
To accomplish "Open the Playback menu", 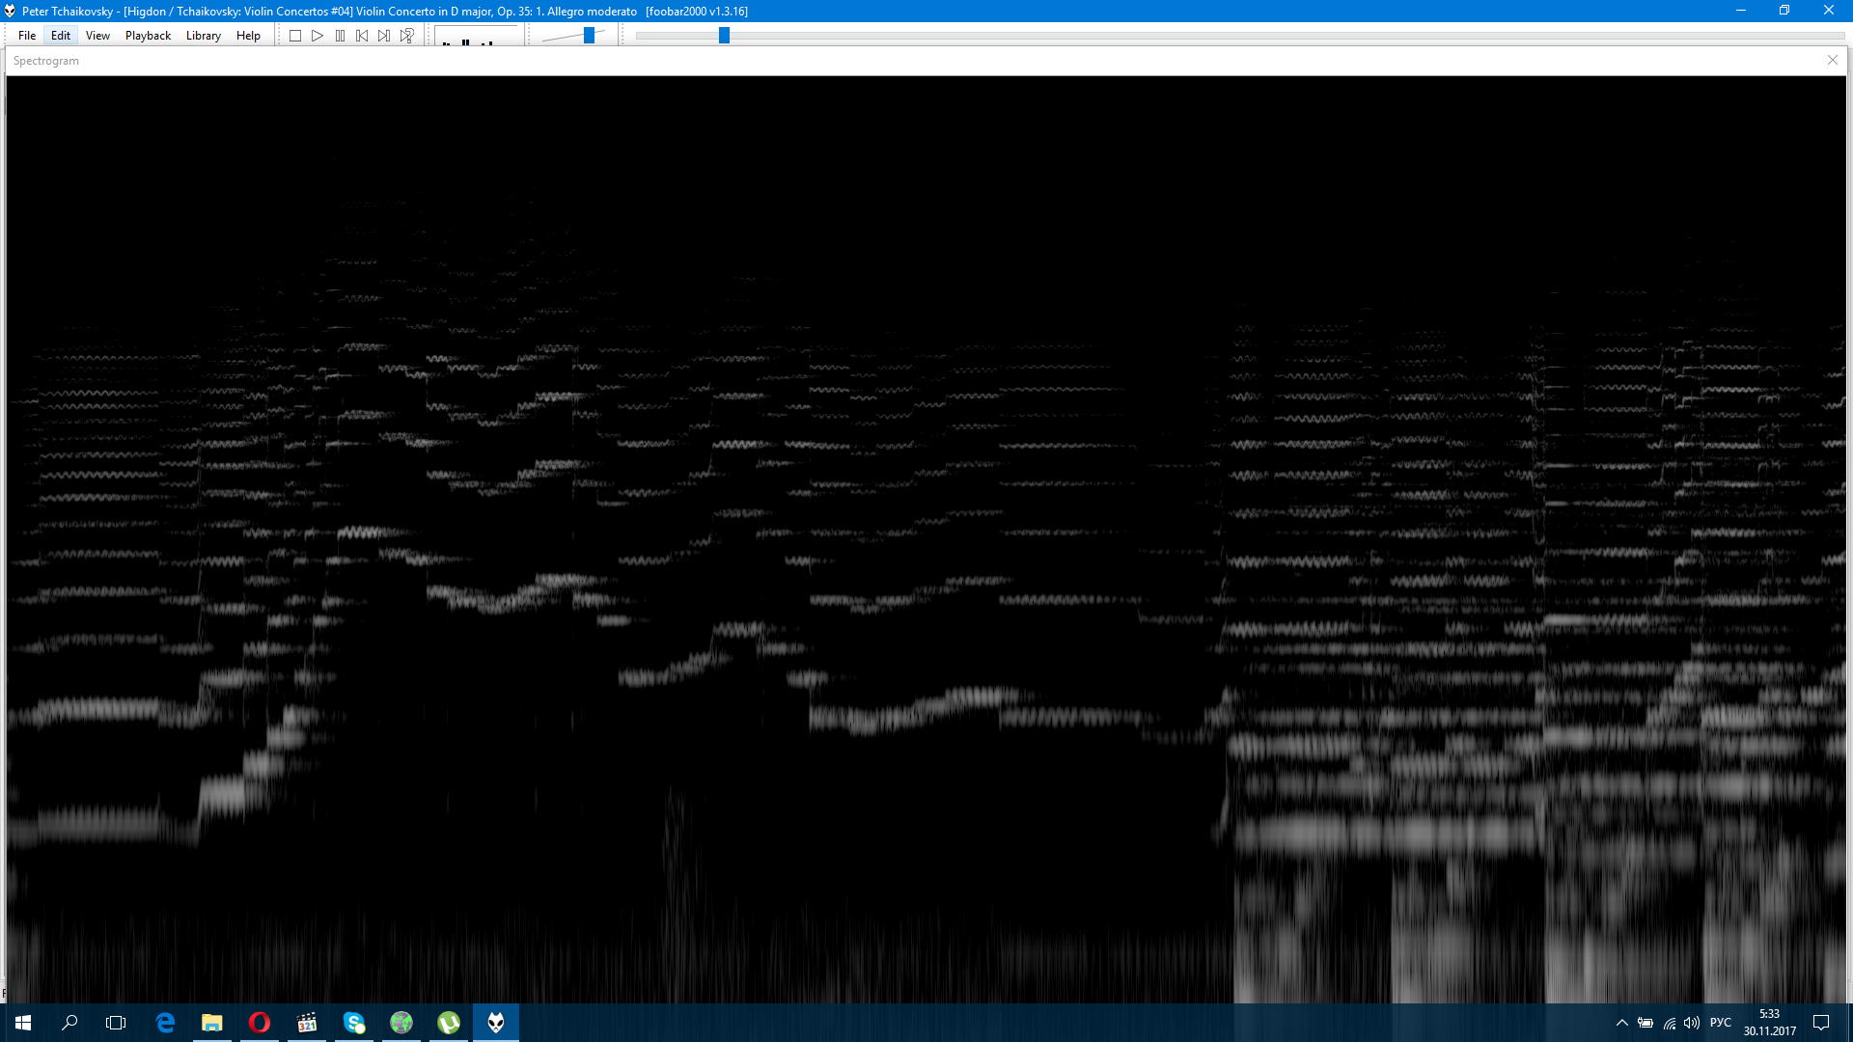I will [148, 36].
